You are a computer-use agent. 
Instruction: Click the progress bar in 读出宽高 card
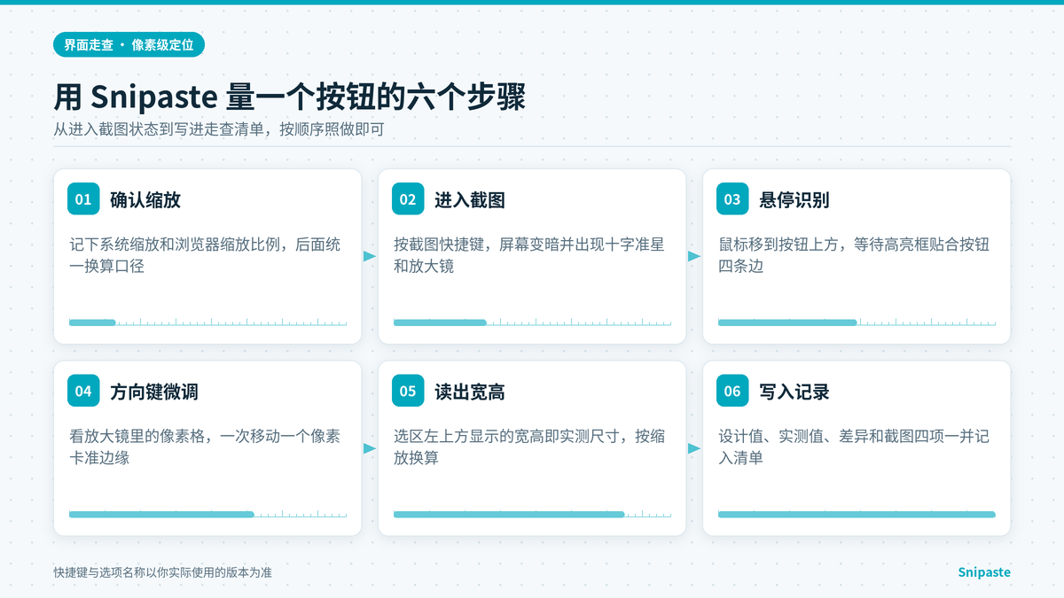[x=532, y=514]
